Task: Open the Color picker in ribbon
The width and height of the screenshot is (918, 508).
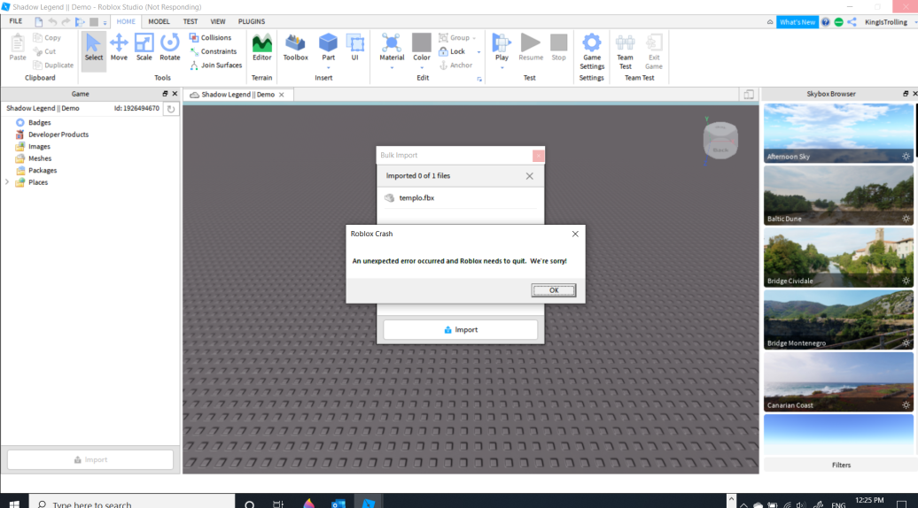Action: click(x=422, y=47)
